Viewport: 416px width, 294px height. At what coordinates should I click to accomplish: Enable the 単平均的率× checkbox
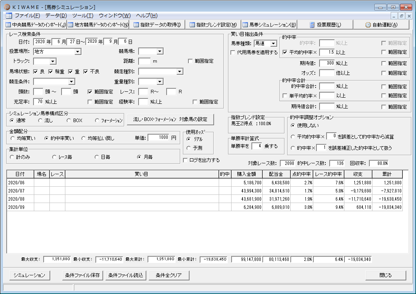[x=285, y=96]
